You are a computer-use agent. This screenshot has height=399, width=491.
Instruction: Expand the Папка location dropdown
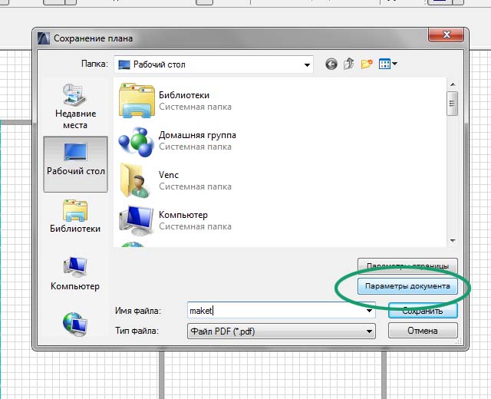pos(307,64)
